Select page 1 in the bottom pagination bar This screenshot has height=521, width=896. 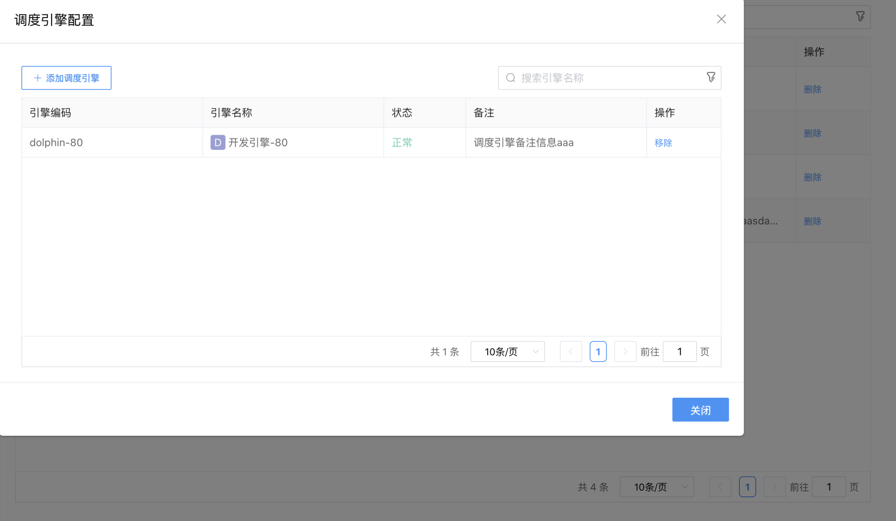(x=748, y=487)
